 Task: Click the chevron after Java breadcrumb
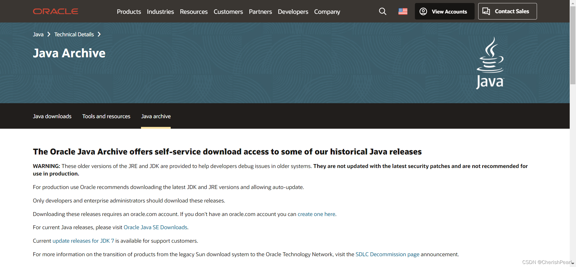(x=49, y=34)
